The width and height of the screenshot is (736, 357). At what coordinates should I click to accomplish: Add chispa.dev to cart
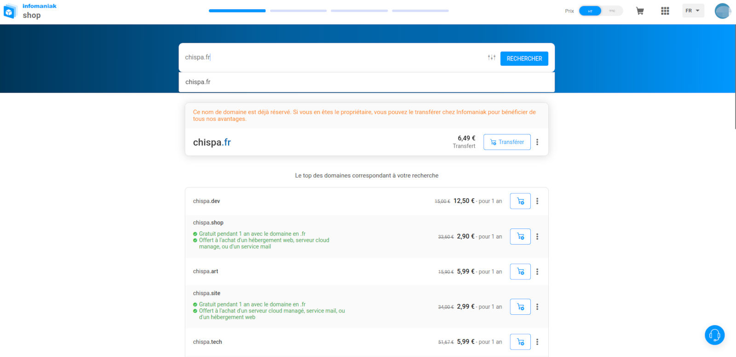click(x=520, y=201)
